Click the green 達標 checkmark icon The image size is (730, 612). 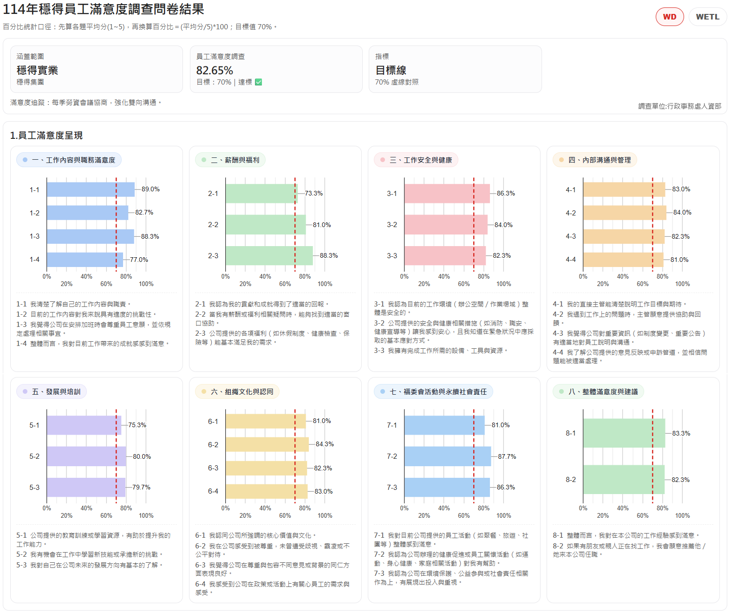(x=259, y=82)
